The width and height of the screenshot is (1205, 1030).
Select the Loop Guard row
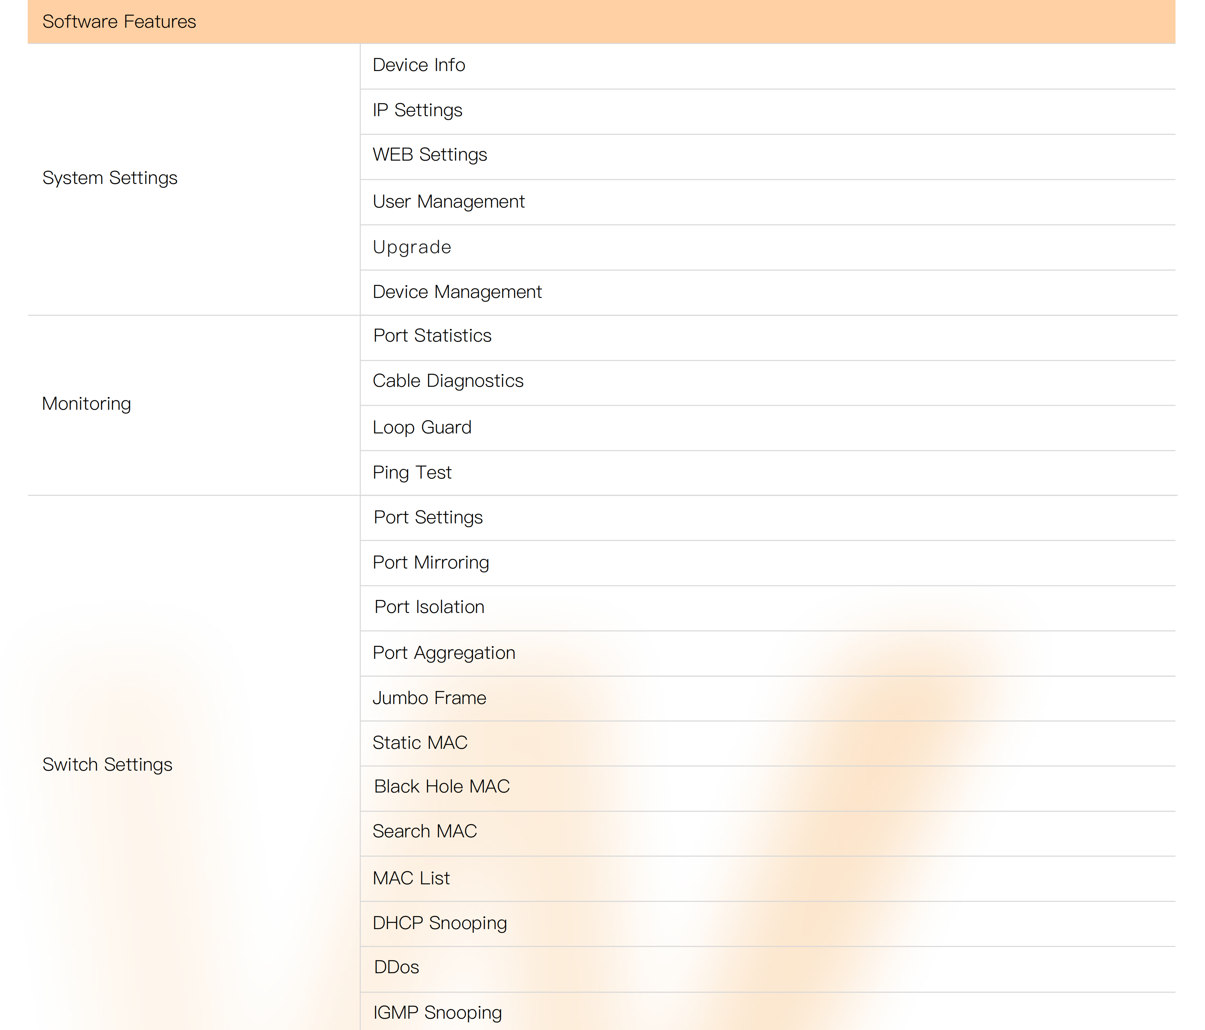(x=422, y=427)
